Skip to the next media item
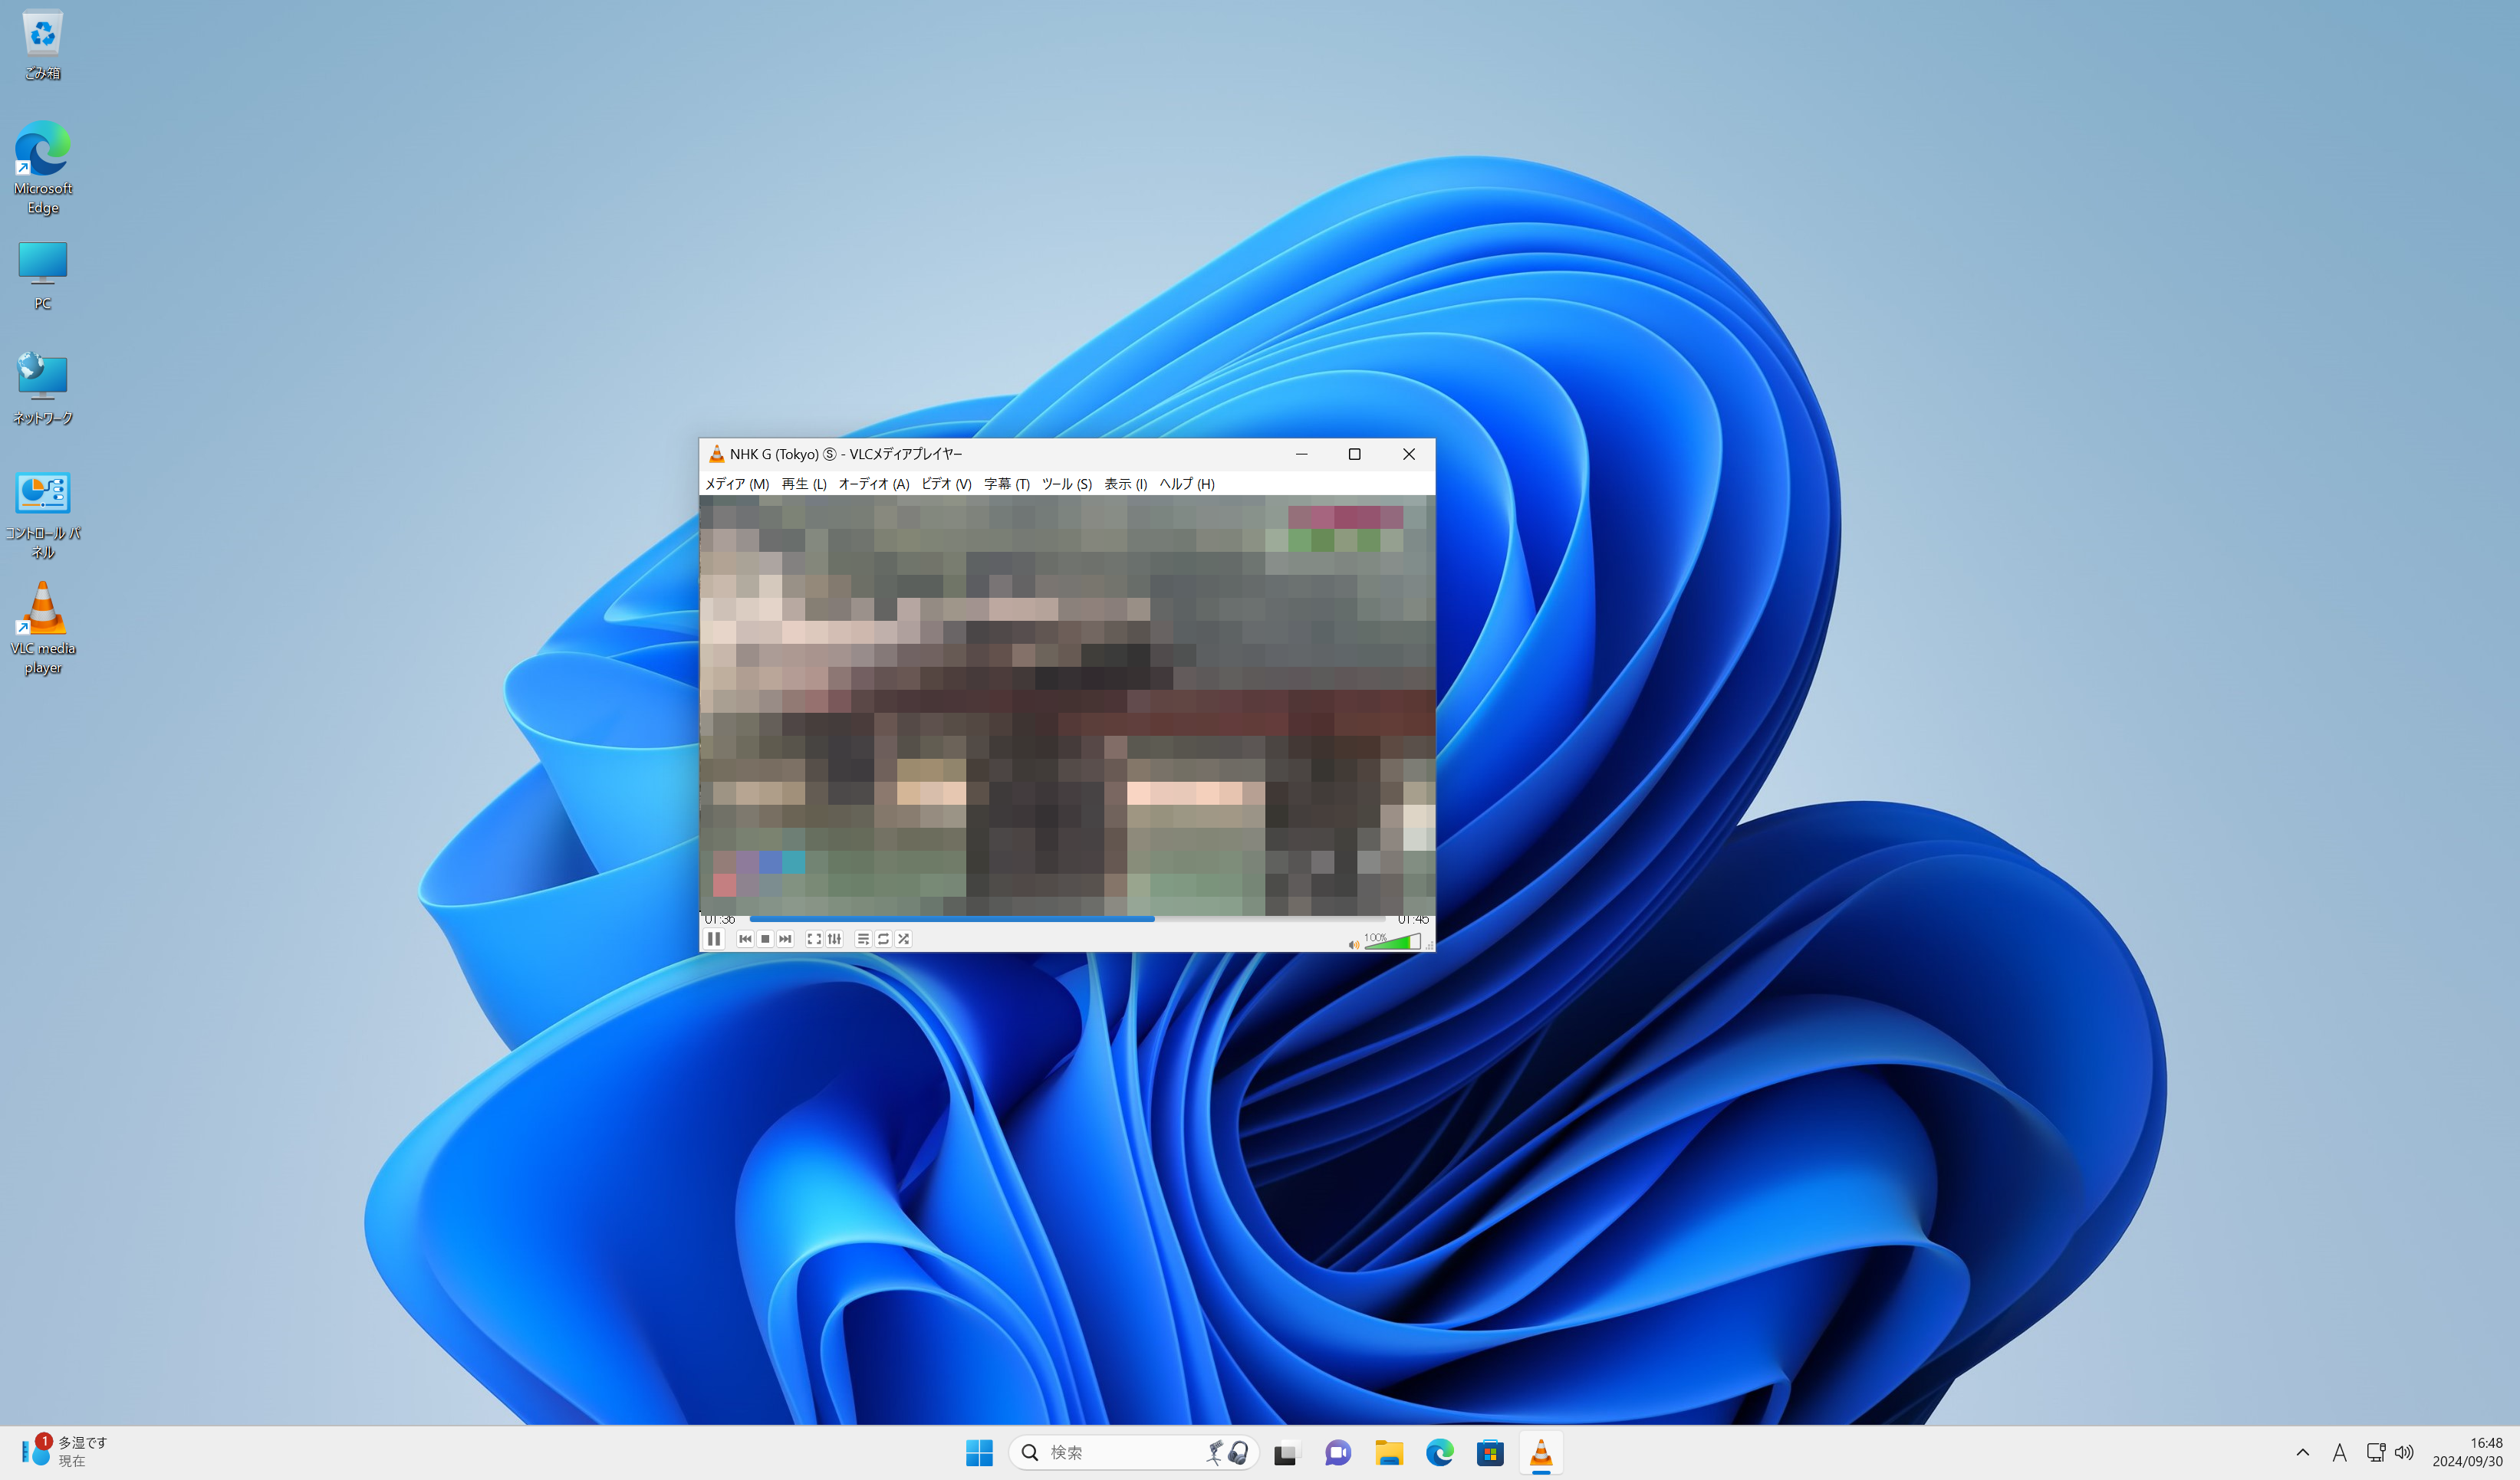Screen dimensions: 2520x1480 [x=785, y=940]
